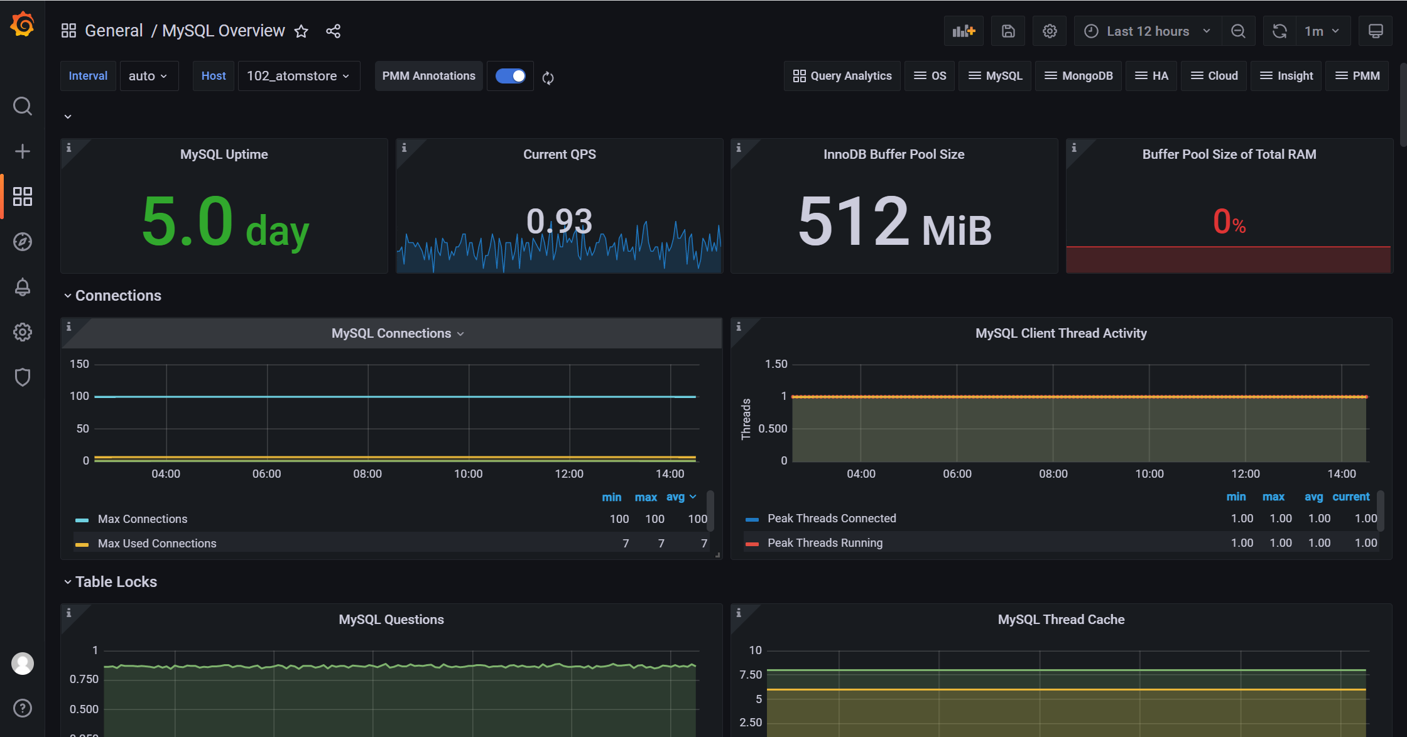This screenshot has width=1407, height=737.
Task: Open Alerting bell icon in sidebar
Action: click(x=23, y=287)
